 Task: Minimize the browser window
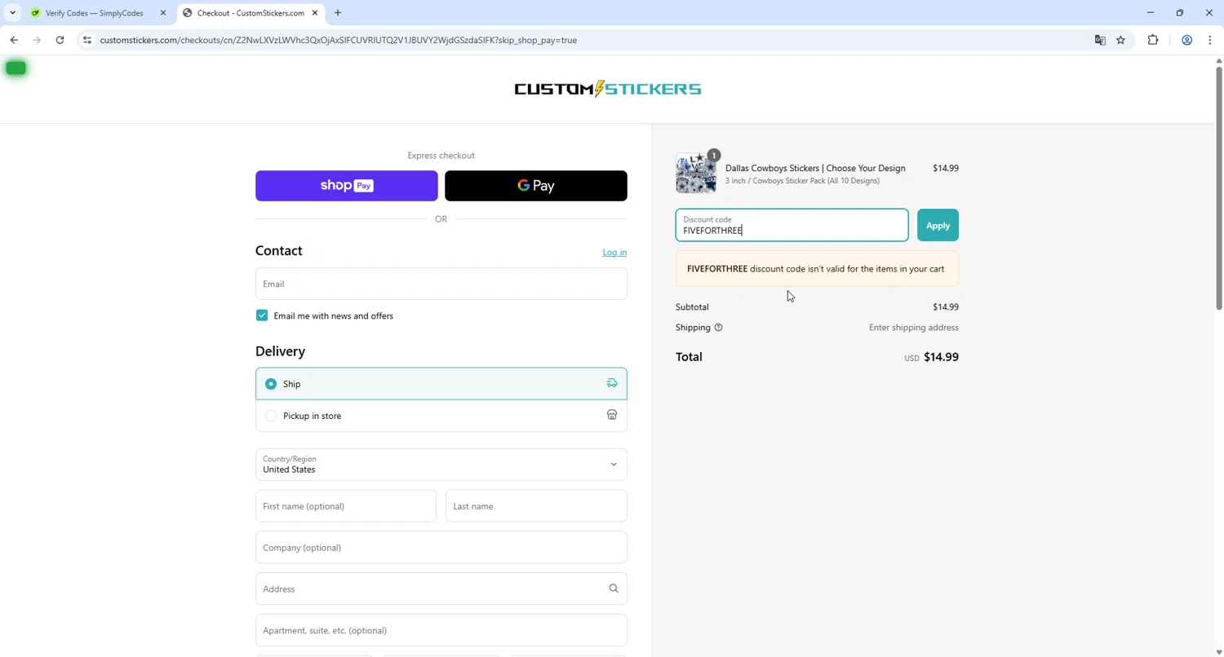coord(1151,13)
